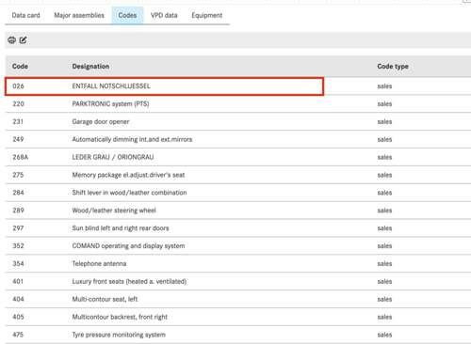The image size is (471, 344).
Task: Click sales code type in 026 row
Action: point(384,86)
